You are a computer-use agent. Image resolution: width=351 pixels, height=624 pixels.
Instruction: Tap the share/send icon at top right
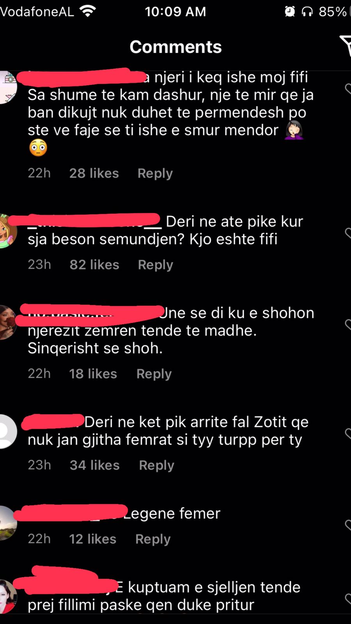tap(346, 46)
